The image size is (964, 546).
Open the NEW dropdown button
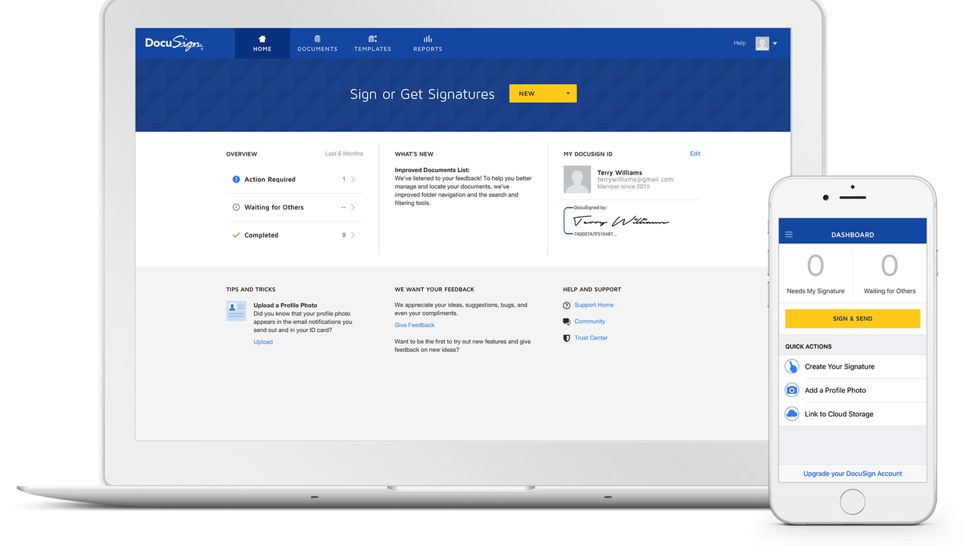(x=543, y=93)
